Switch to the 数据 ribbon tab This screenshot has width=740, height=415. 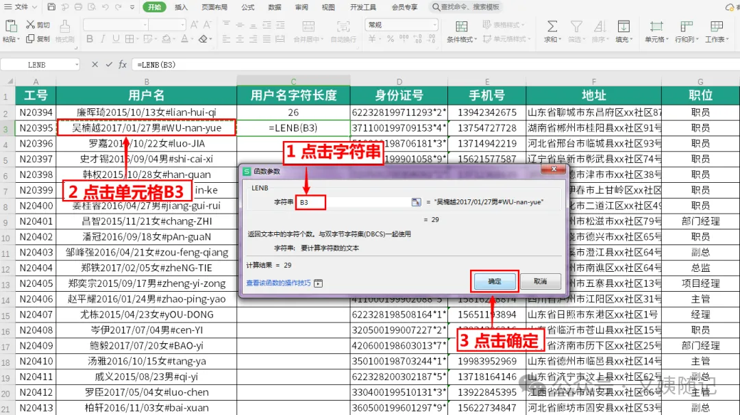[274, 7]
